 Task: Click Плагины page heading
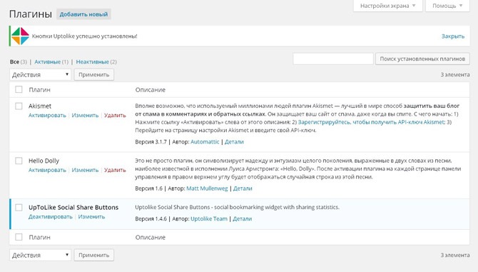(x=31, y=14)
